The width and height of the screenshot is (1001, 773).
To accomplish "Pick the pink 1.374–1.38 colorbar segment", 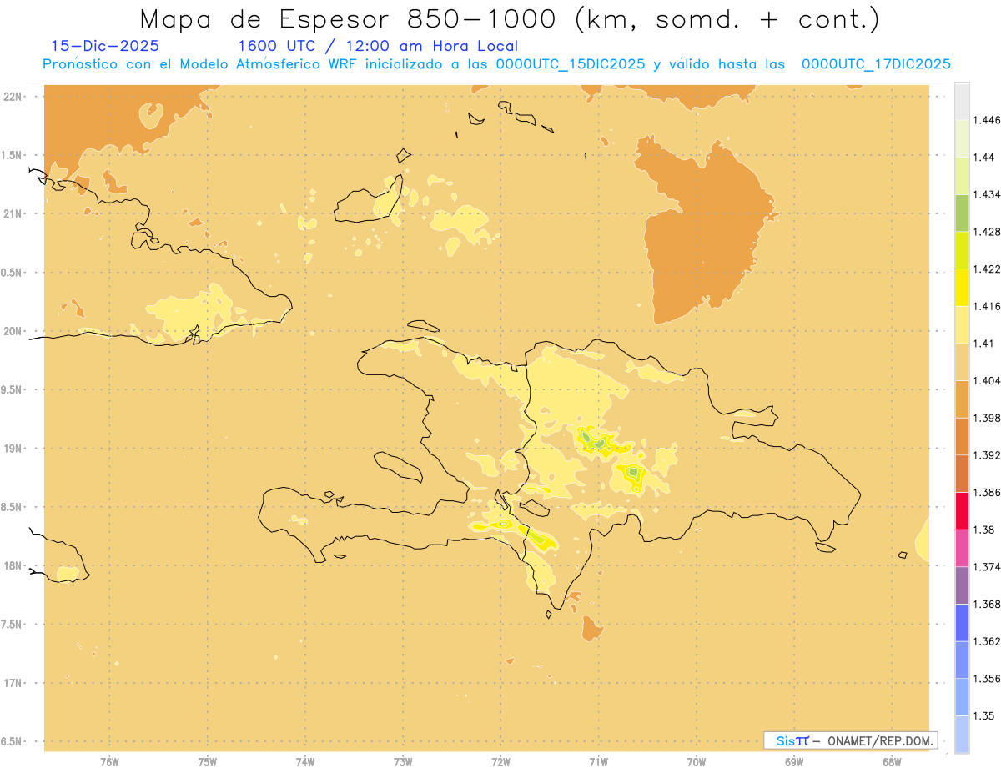I will coord(963,548).
